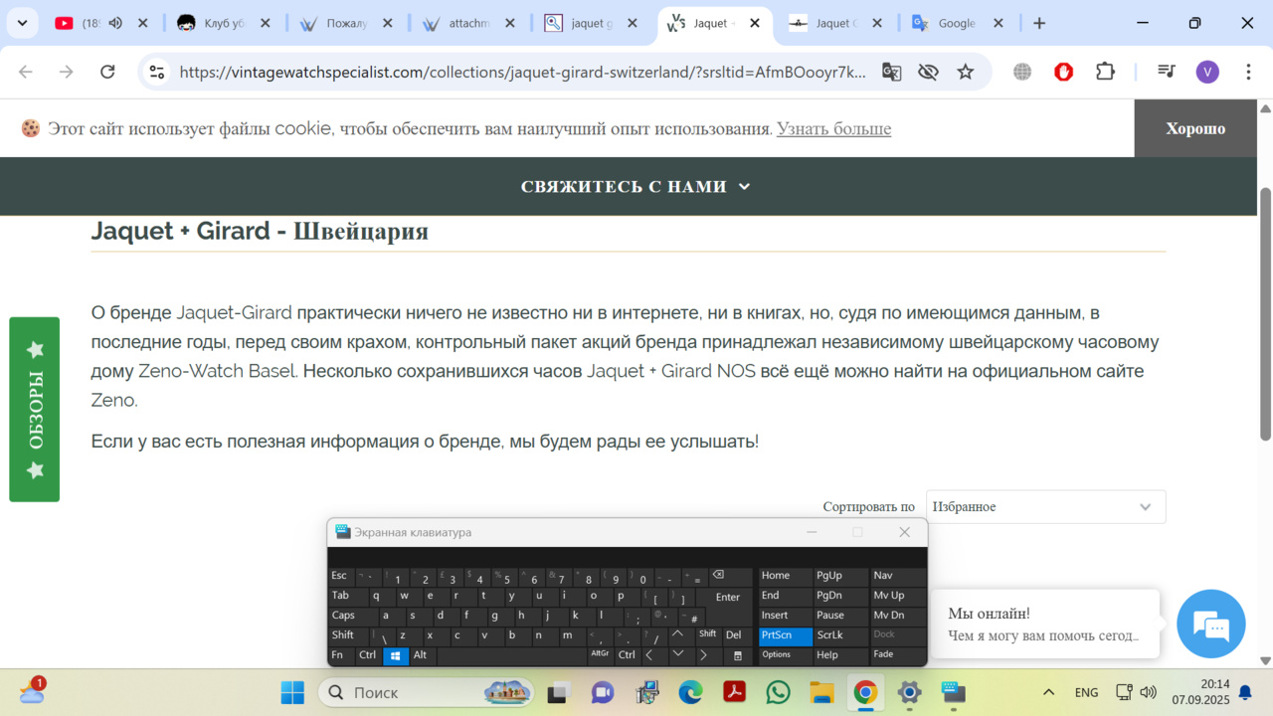Click the site information icon in address bar
Screen dimensions: 1273x716
(x=156, y=72)
